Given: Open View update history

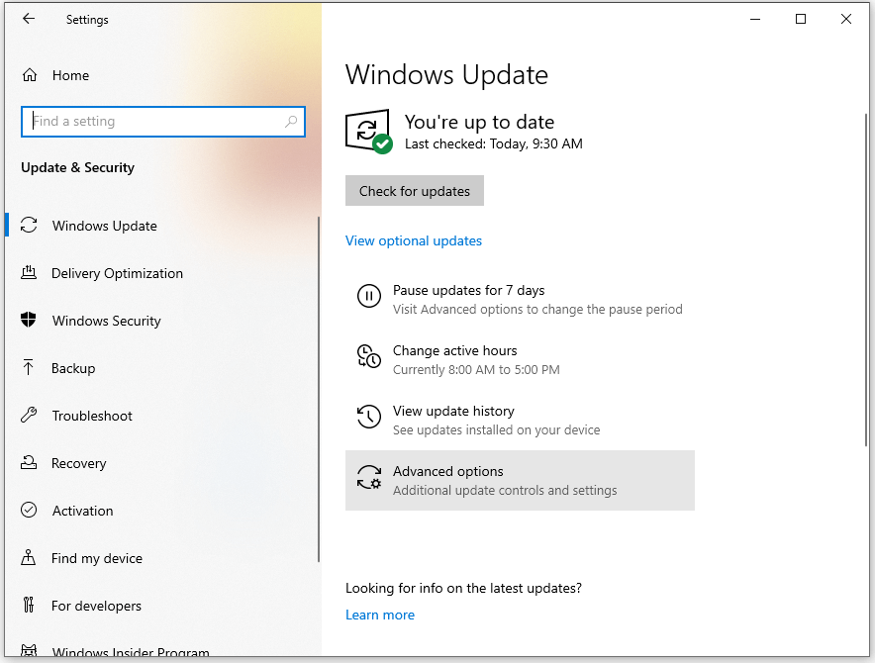Looking at the screenshot, I should tap(520, 421).
